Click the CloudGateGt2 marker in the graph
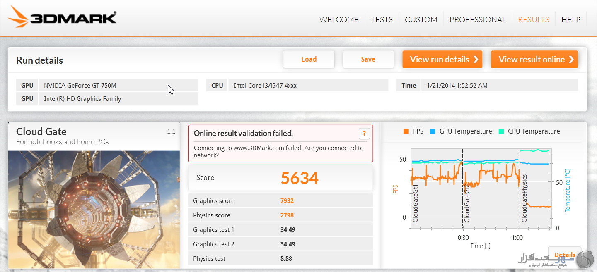Viewport: 597px width, 272px height. click(x=467, y=203)
